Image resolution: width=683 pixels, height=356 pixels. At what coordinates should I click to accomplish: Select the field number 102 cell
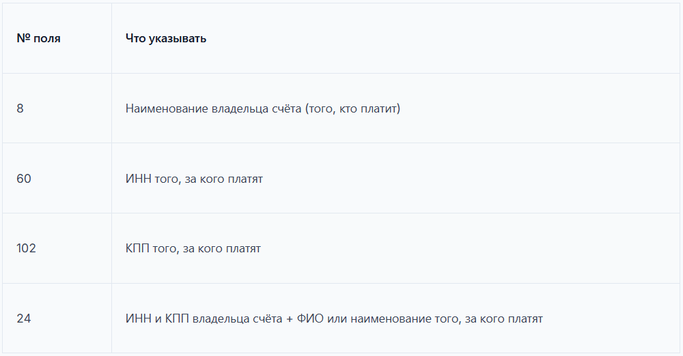tap(26, 248)
